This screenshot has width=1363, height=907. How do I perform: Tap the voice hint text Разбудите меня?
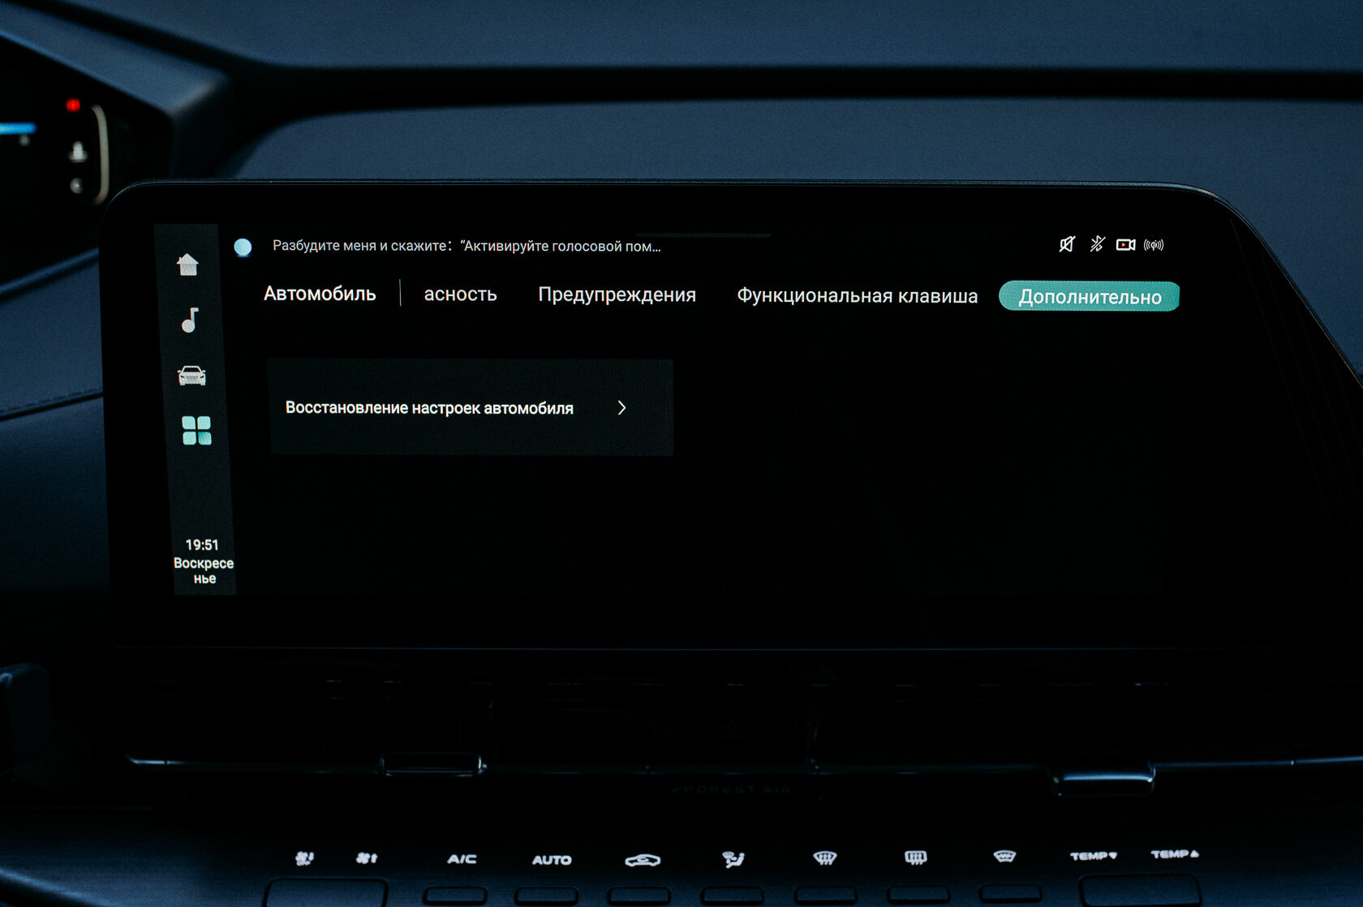coord(467,246)
